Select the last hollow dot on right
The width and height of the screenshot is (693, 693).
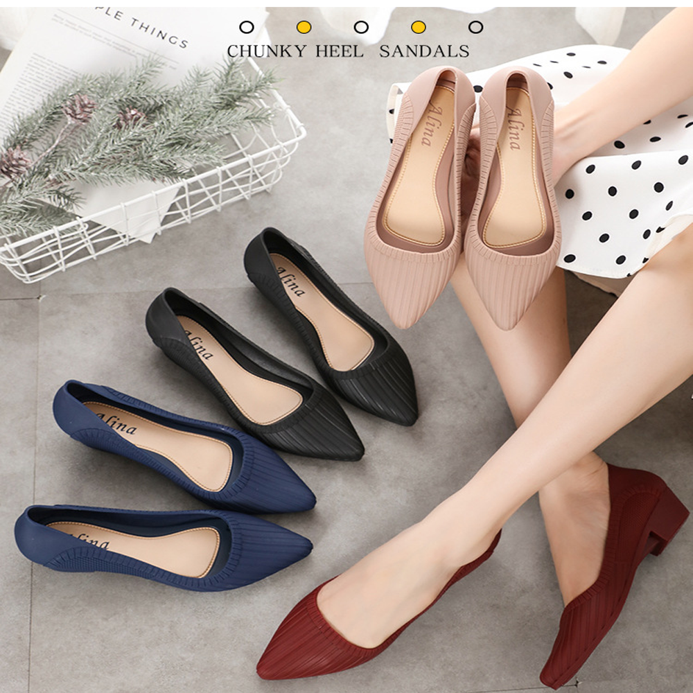click(475, 27)
